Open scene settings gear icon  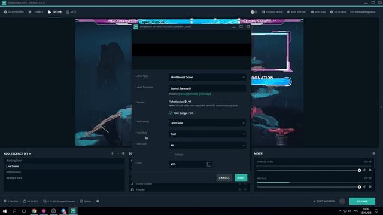point(123,153)
